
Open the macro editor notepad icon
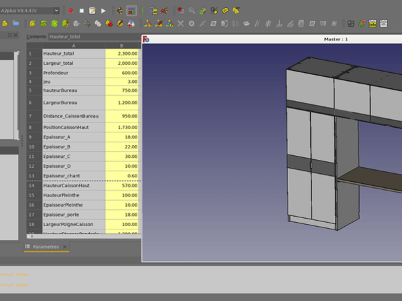tap(92, 11)
